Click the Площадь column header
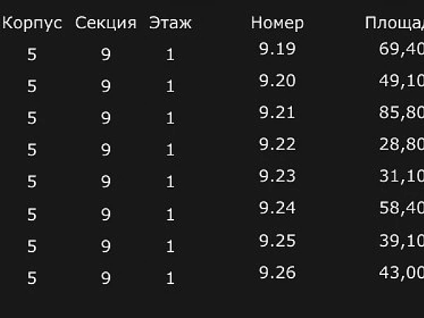Image resolution: width=424 pixels, height=318 pixels. [x=394, y=23]
